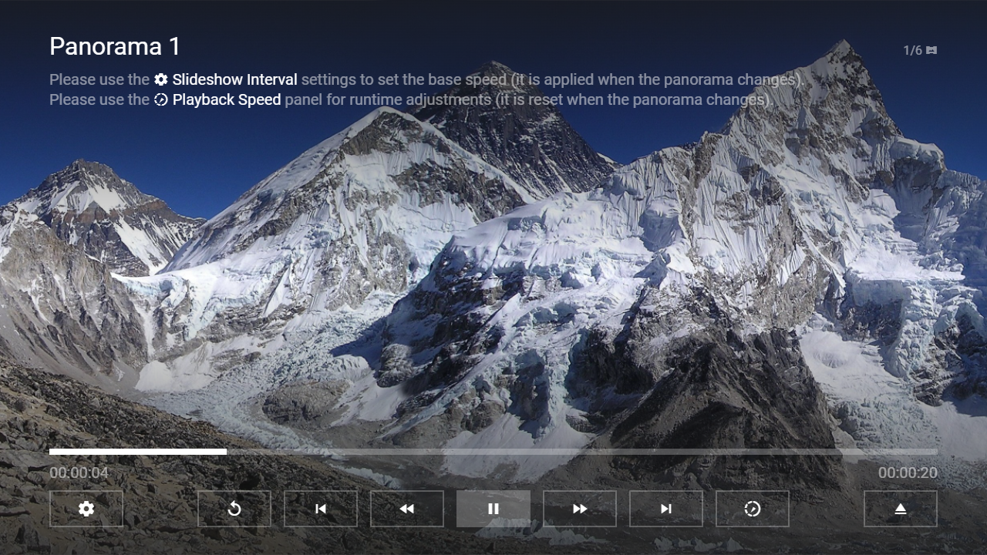Image resolution: width=987 pixels, height=555 pixels.
Task: Skip to the previous panorama
Action: tap(321, 509)
